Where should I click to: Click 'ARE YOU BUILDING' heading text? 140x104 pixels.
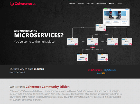26,31
